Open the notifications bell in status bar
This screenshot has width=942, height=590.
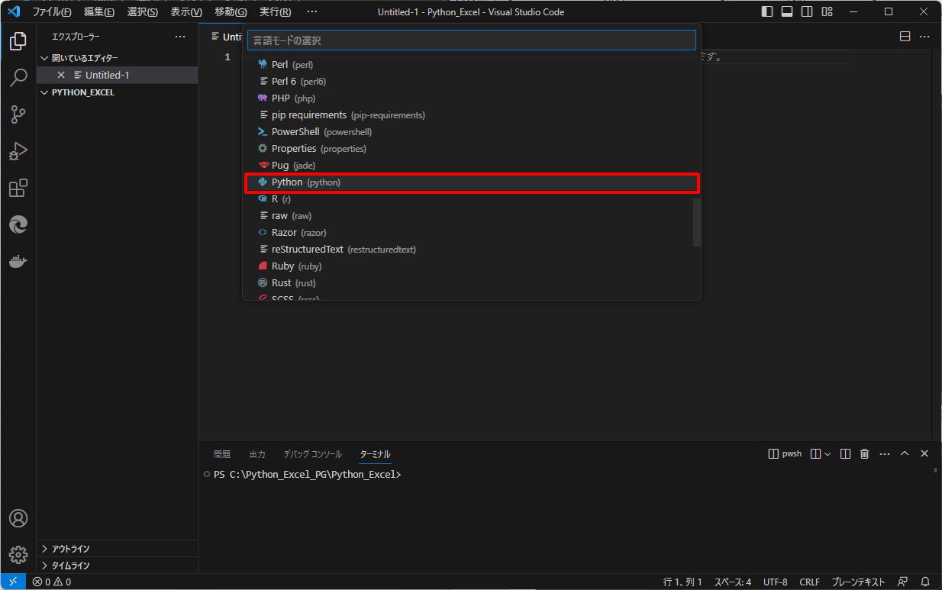coord(925,582)
